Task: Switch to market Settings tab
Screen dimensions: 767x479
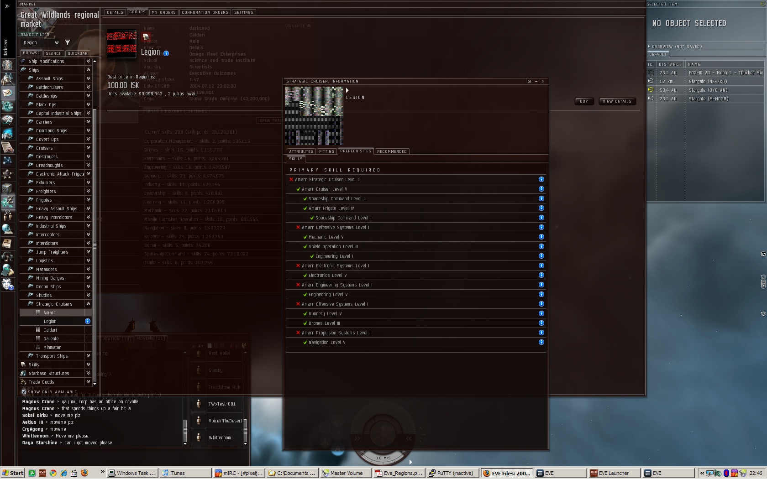Action: click(244, 12)
